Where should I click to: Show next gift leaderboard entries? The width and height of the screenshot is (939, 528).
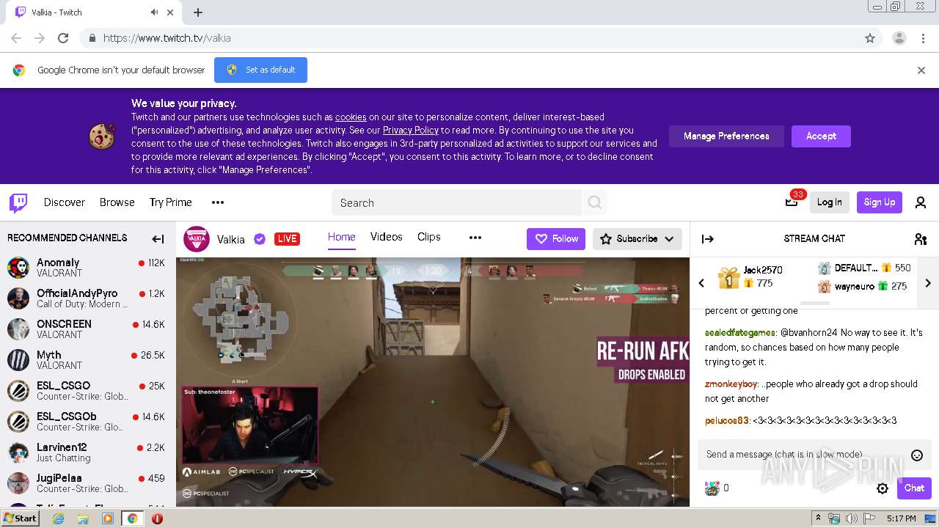tap(928, 283)
